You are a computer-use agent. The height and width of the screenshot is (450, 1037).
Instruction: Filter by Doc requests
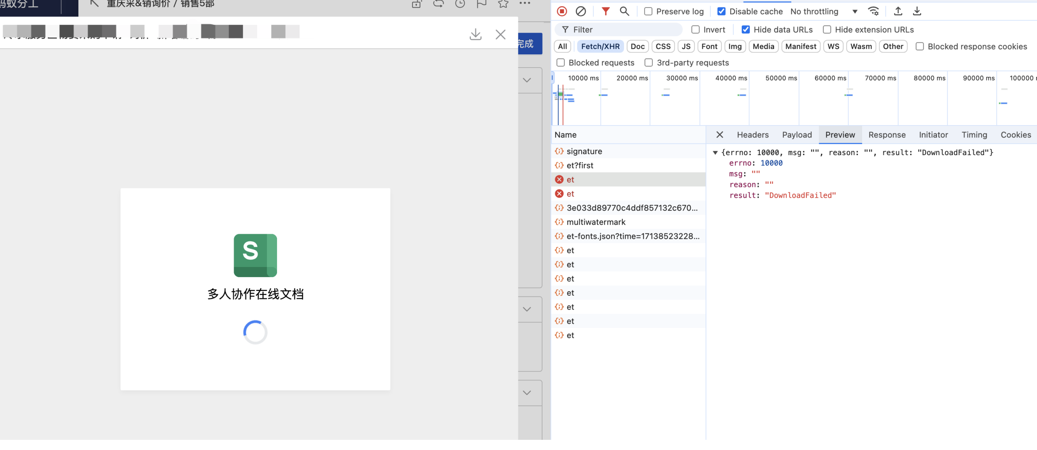(x=637, y=46)
